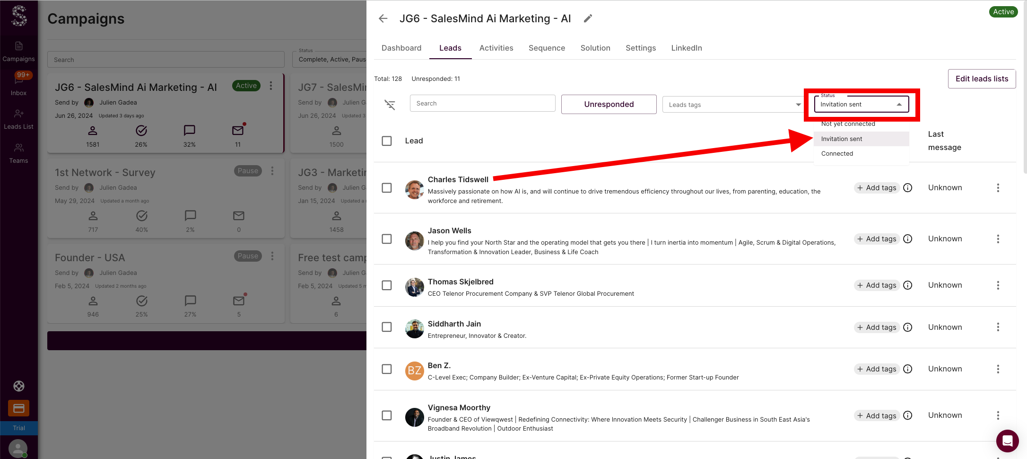Check the select-all Lead checkbox

[387, 141]
